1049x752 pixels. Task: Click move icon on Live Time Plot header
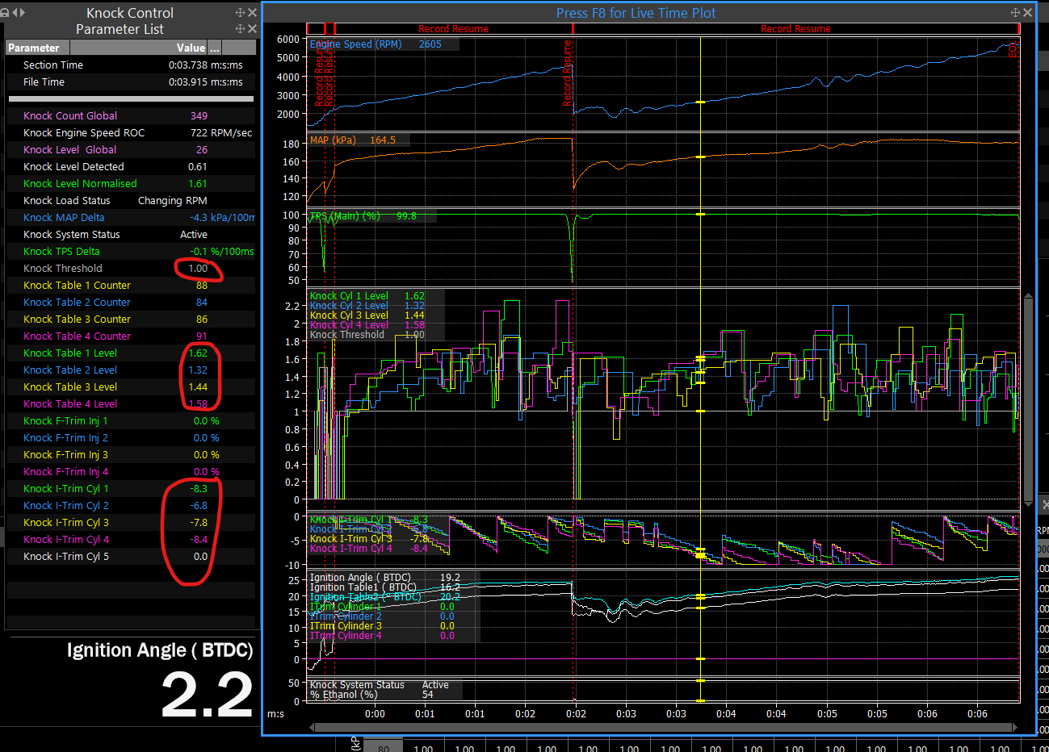tap(1015, 13)
